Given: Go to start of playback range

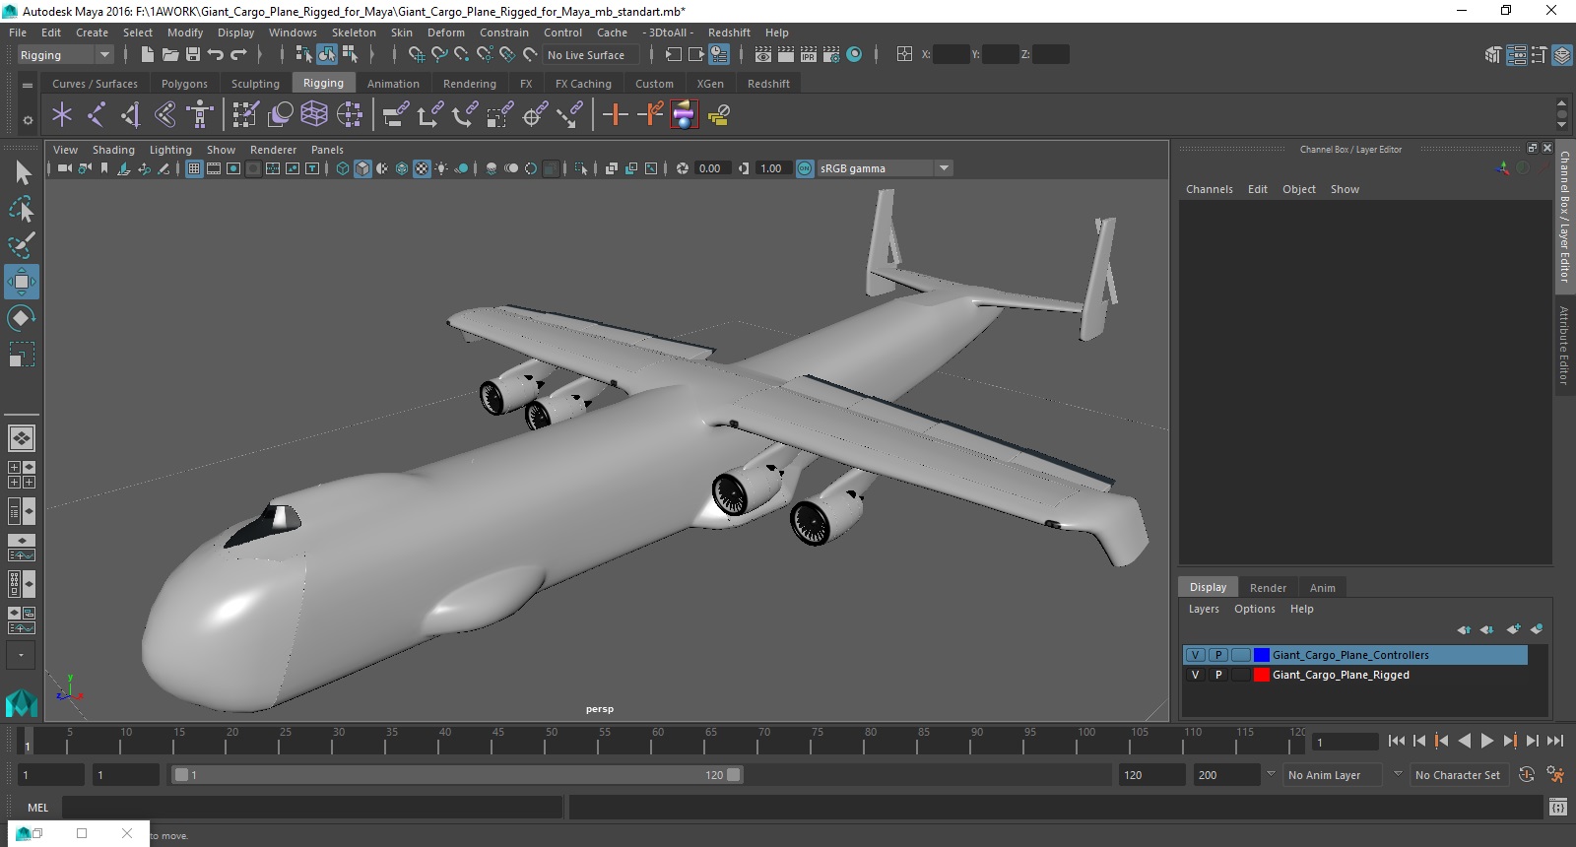Looking at the screenshot, I should point(1397,741).
